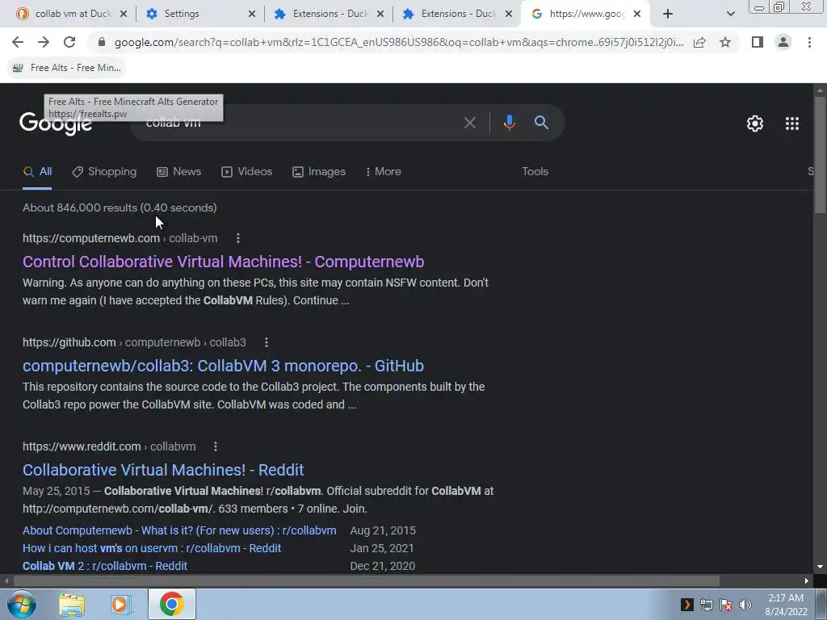This screenshot has width=827, height=620.
Task: Filter results by Images
Action: click(319, 172)
